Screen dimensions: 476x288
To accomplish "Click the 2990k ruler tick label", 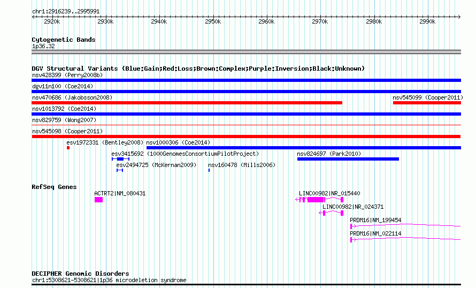I will coord(427,21).
